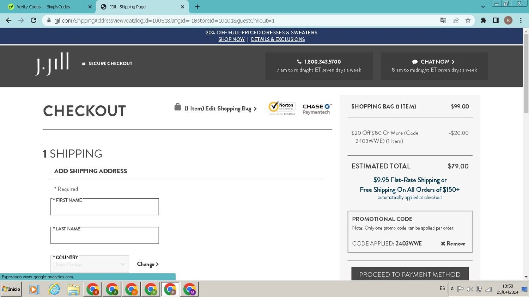The image size is (529, 297).
Task: Close the Verify Codes SimplyCodes tab
Action: 90,7
